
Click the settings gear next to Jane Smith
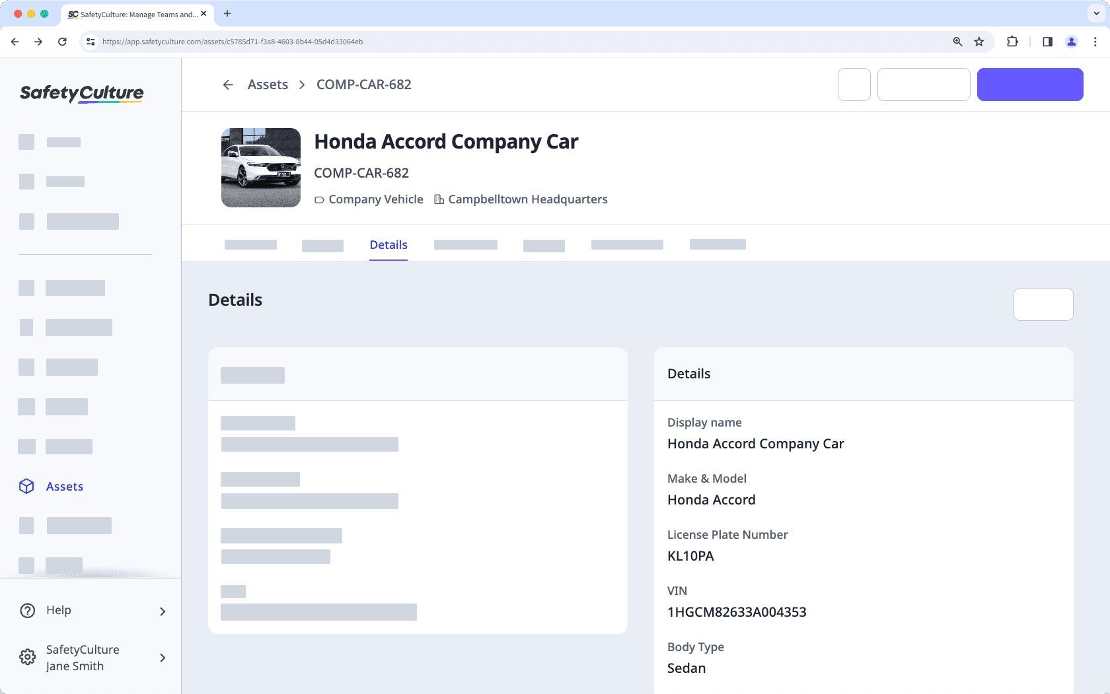click(x=26, y=657)
